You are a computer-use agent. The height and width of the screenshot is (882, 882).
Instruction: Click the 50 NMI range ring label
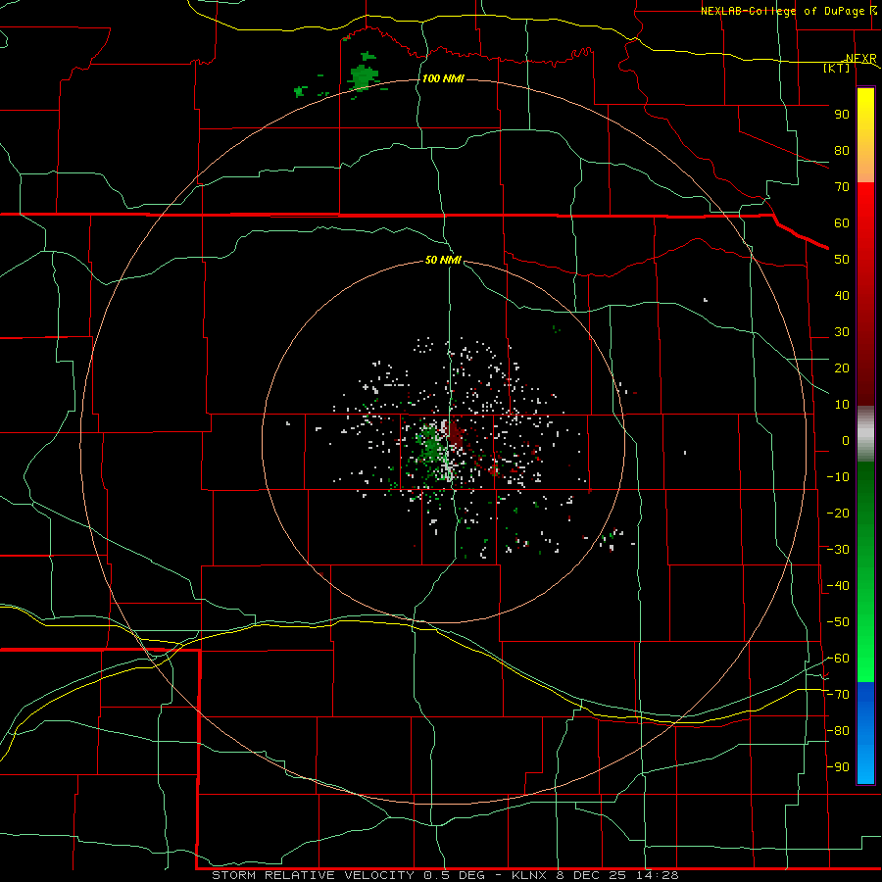tap(443, 260)
